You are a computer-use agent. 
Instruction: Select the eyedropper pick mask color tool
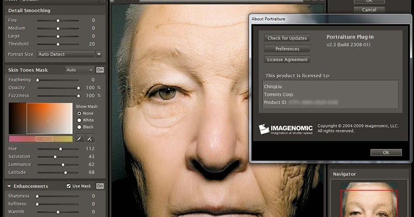(x=80, y=138)
